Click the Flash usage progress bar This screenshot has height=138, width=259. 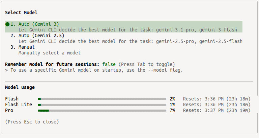(102, 99)
